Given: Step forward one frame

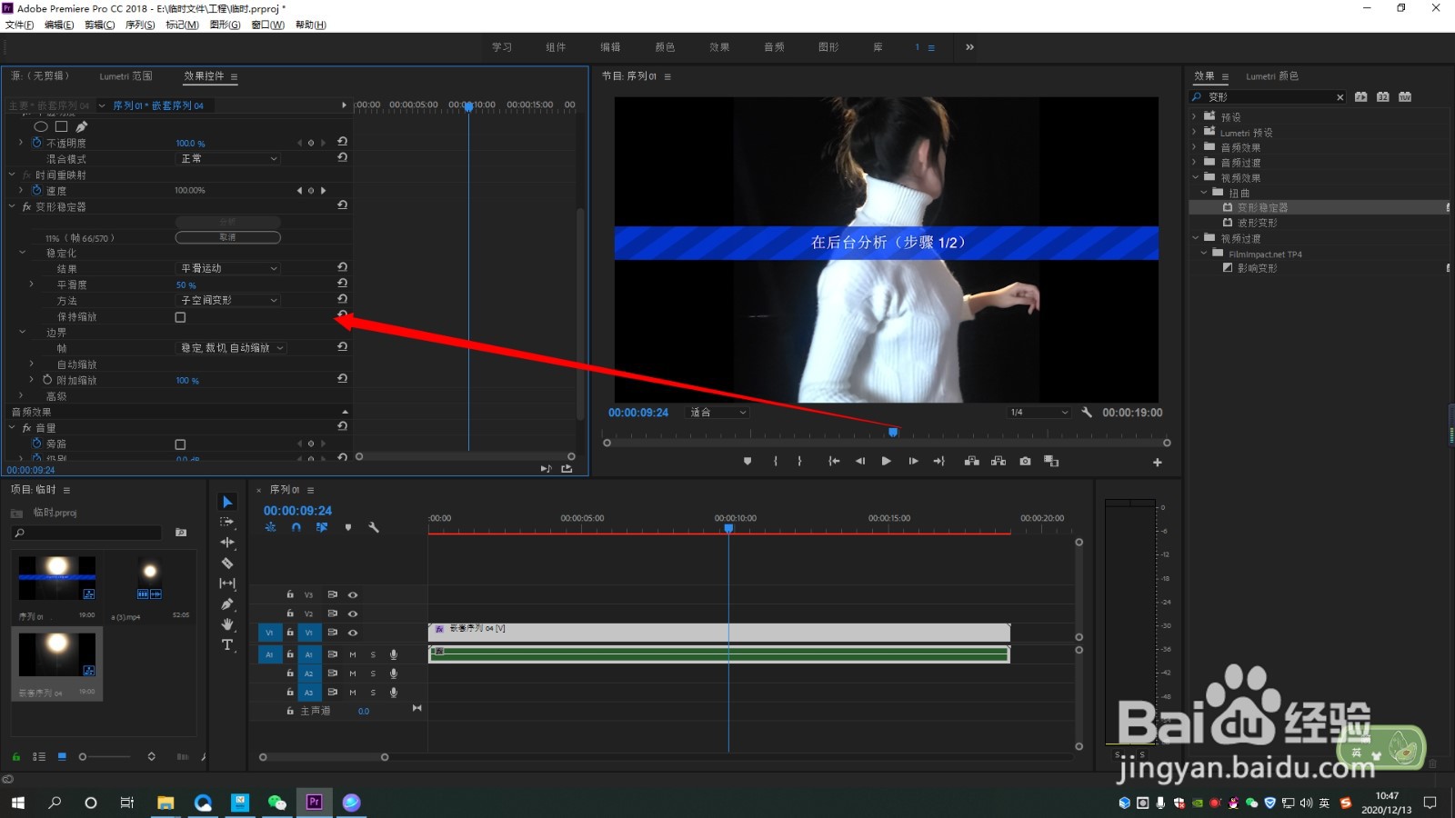Looking at the screenshot, I should pyautogui.click(x=913, y=462).
